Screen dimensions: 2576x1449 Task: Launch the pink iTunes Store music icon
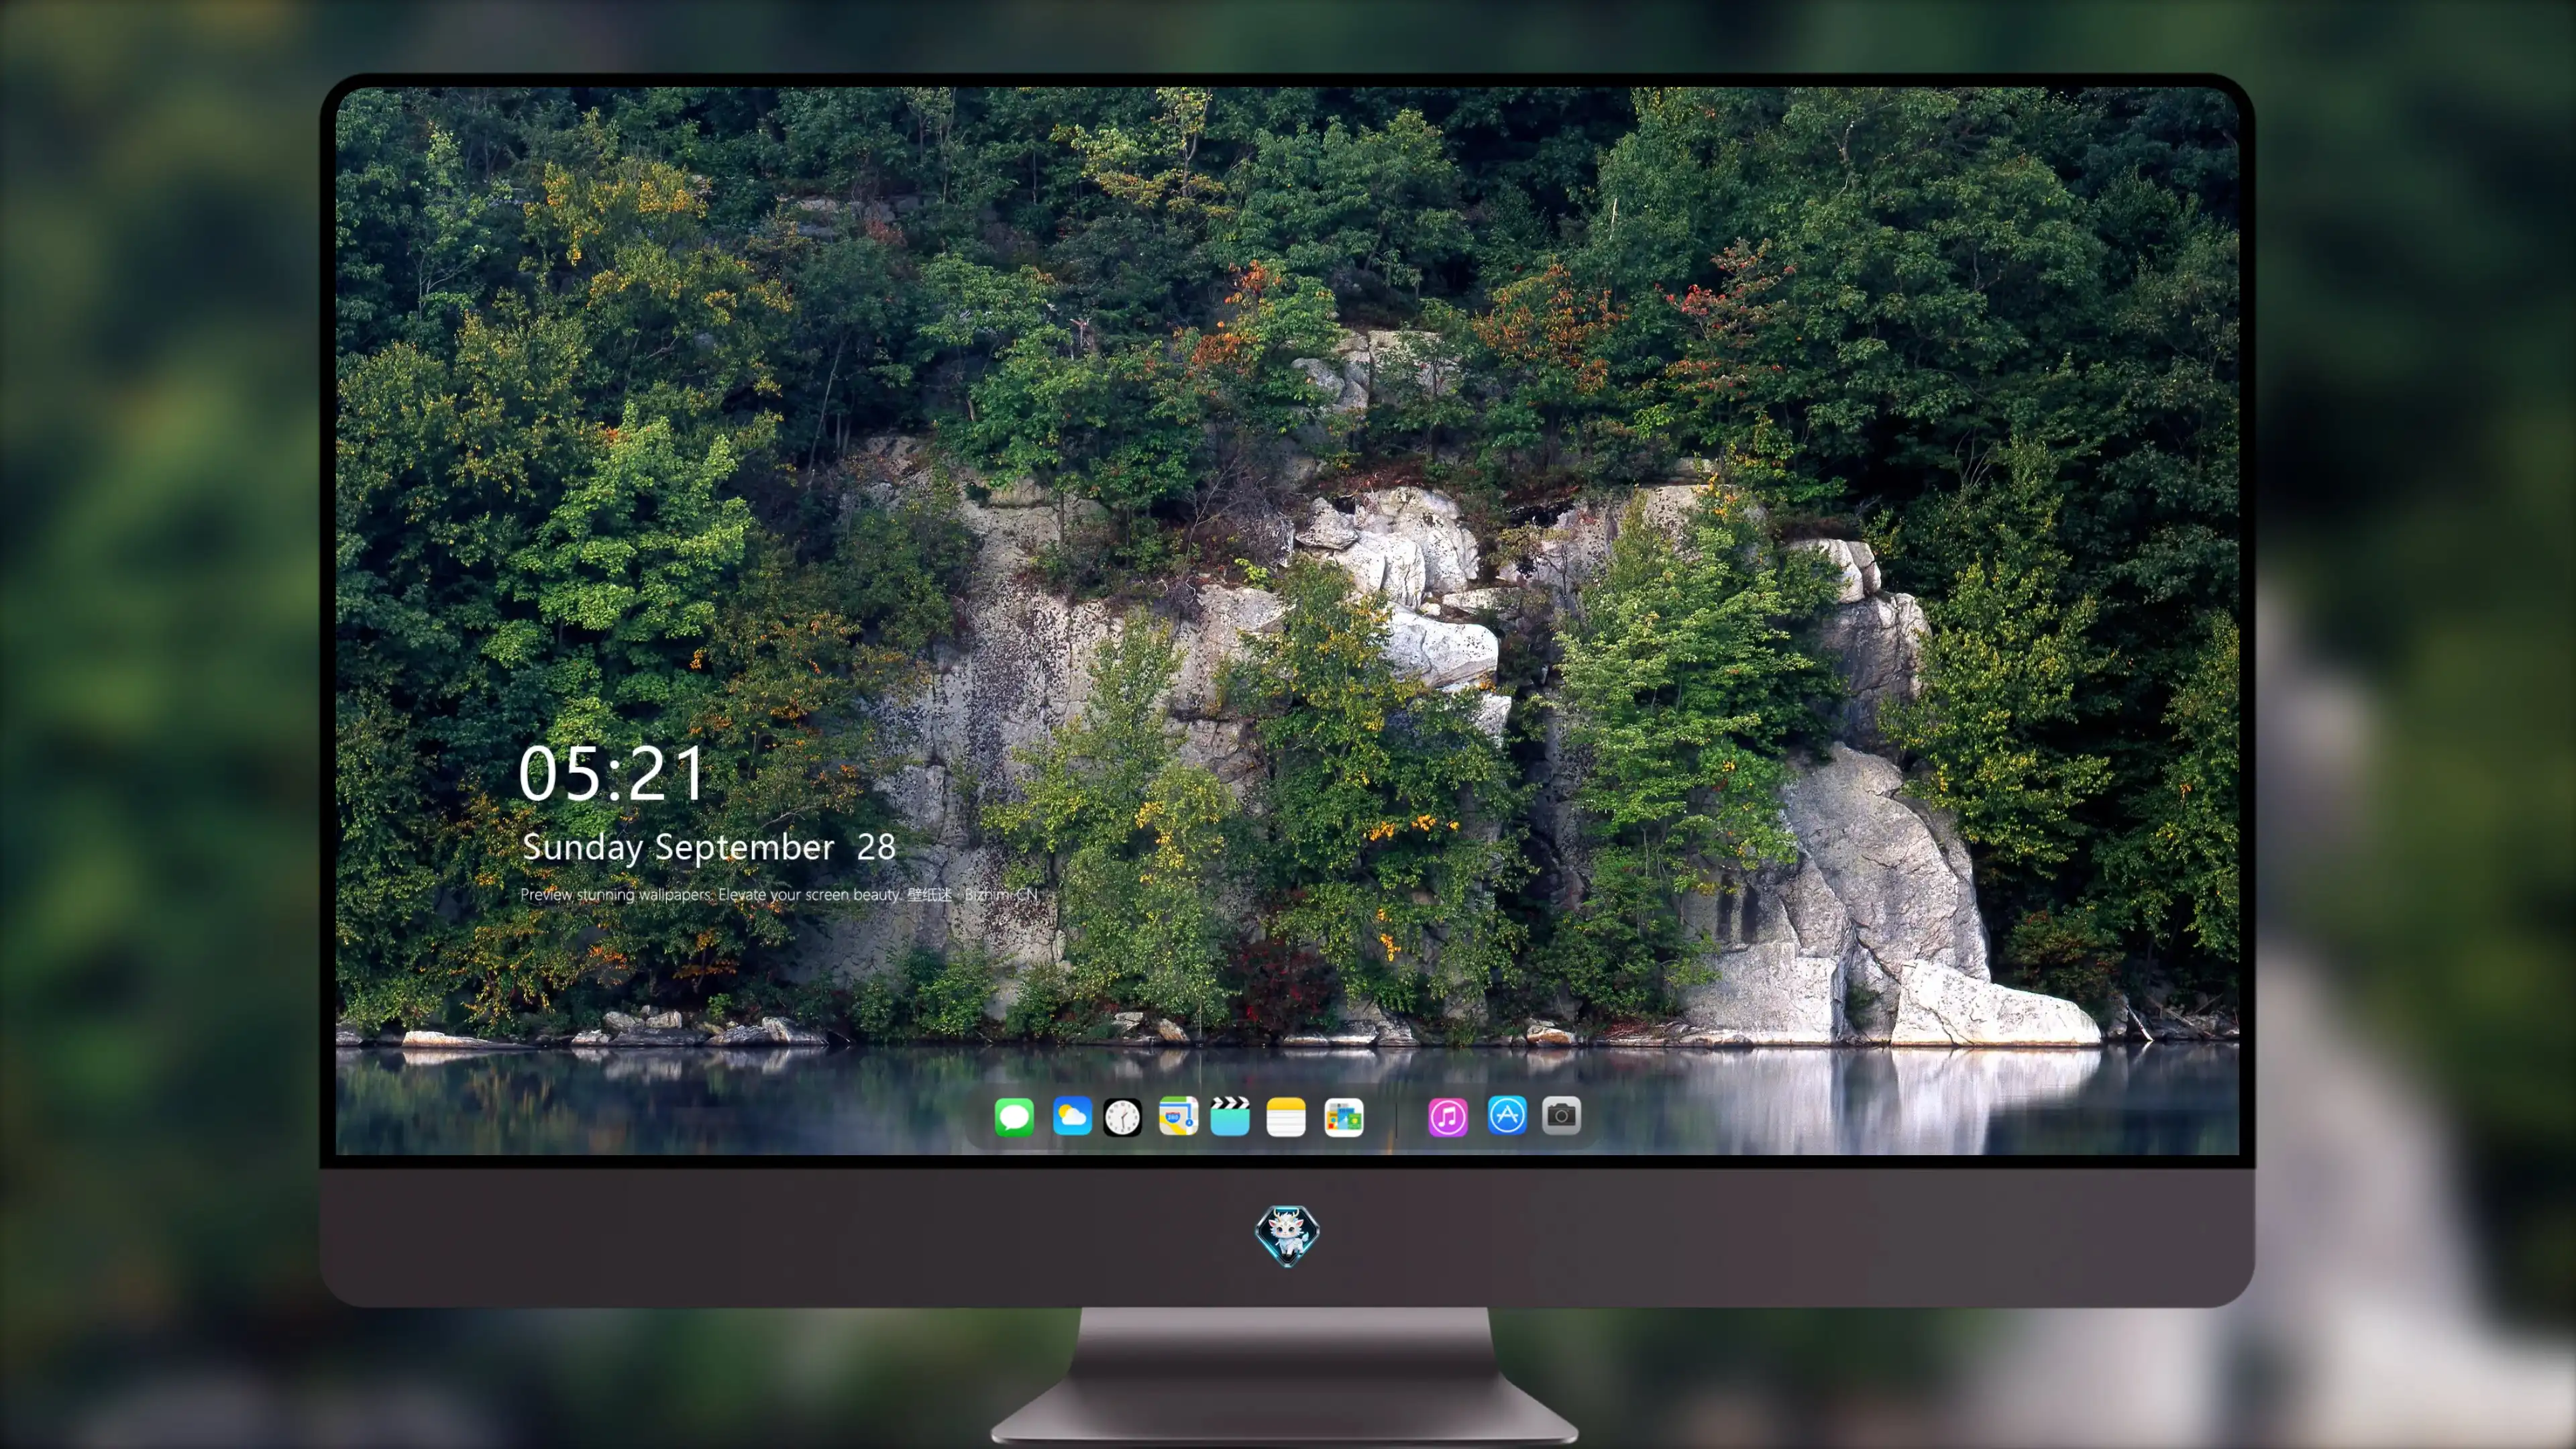1448,1117
